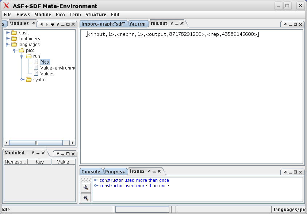This screenshot has width=307, height=214.
Task: Open the Module menu
Action: [x=43, y=14]
